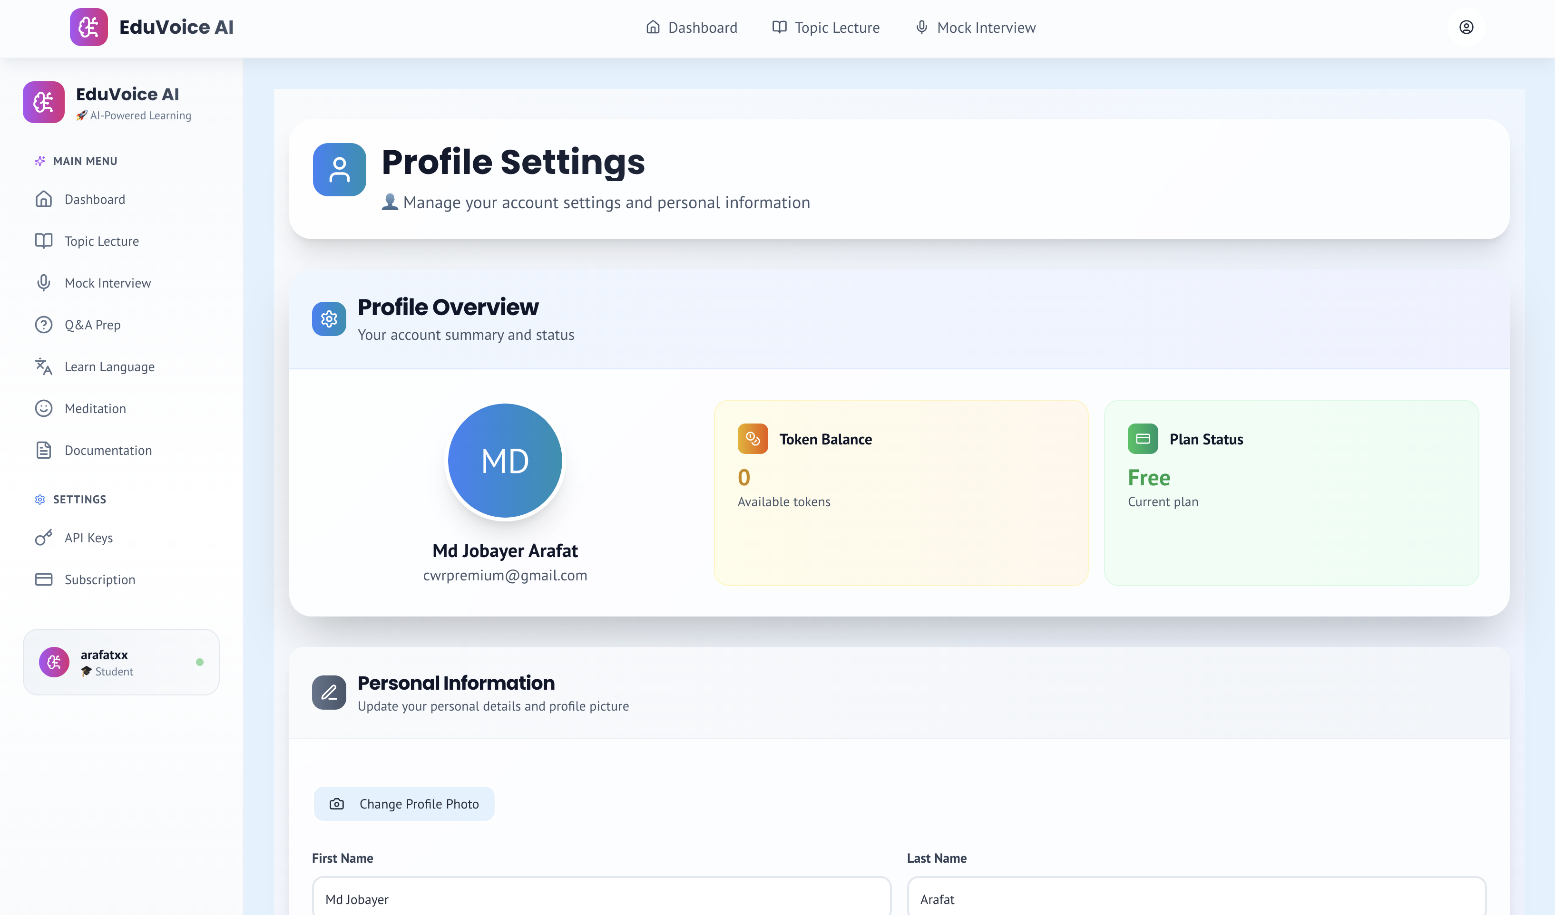Click the Change Profile Photo button

point(404,804)
